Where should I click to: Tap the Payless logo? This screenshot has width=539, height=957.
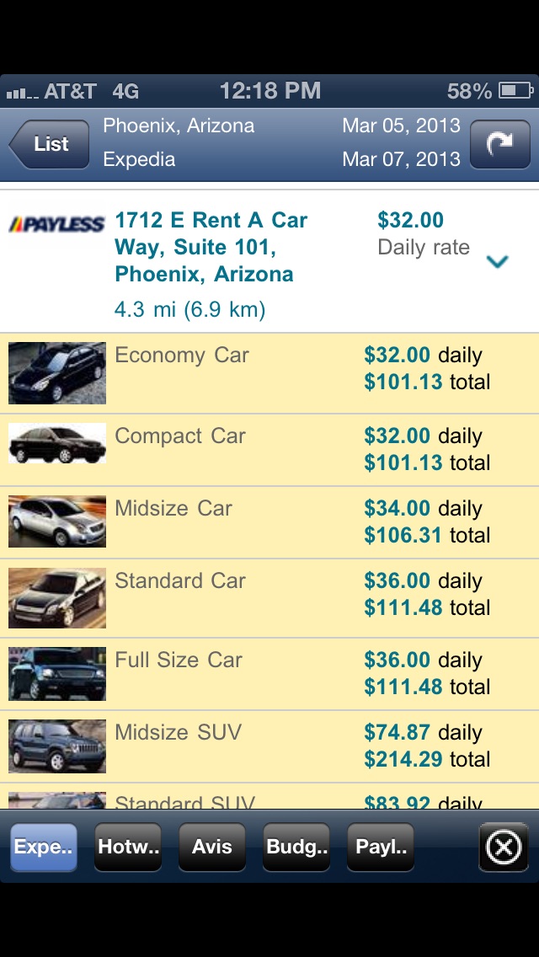pos(56,224)
